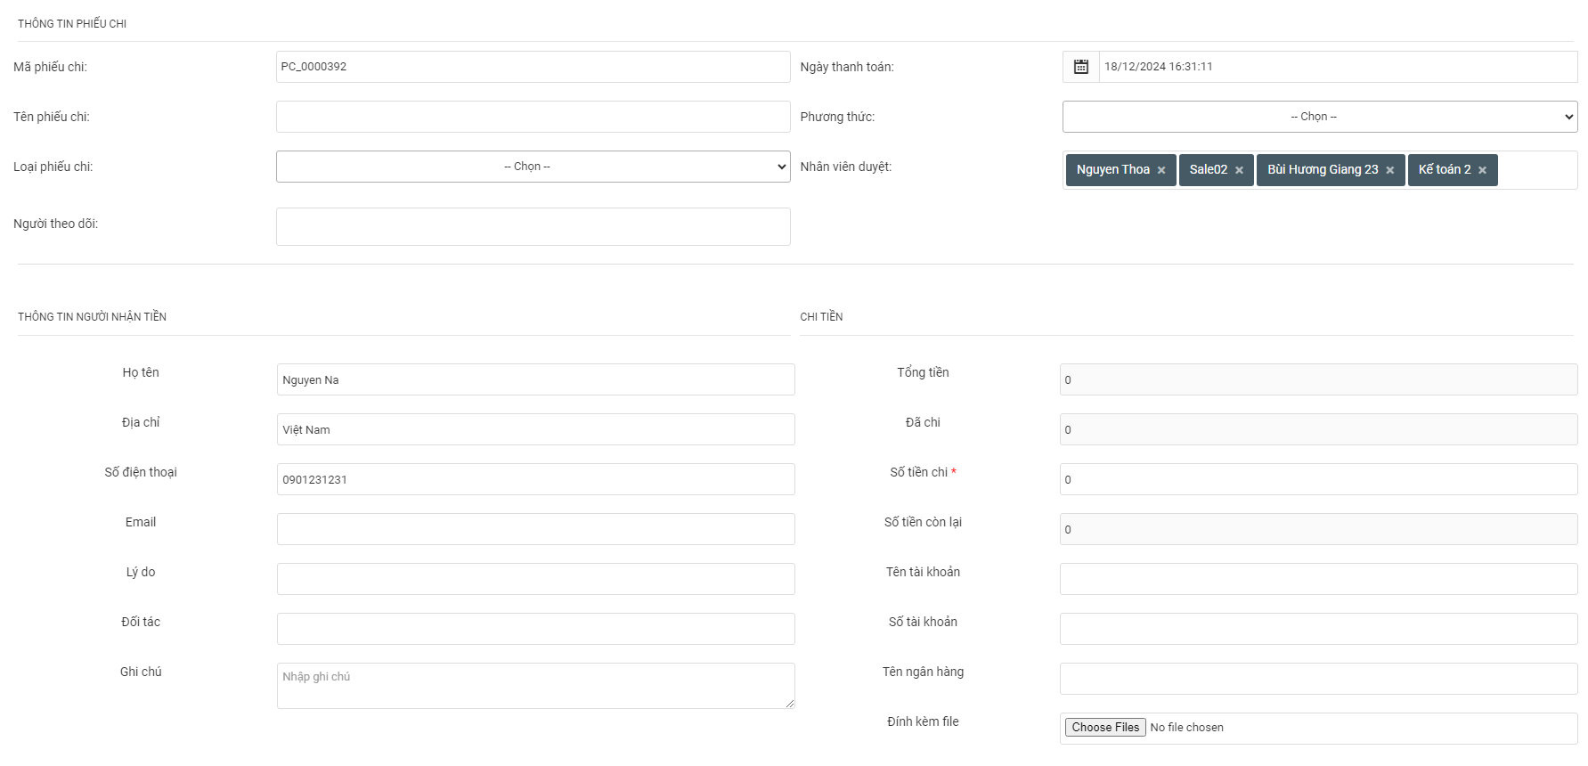
Task: Focus the Số tài khoản input
Action: (x=1318, y=629)
